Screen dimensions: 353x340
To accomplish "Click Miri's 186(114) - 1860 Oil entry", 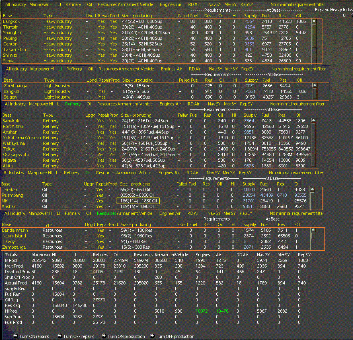I will click(138, 201).
